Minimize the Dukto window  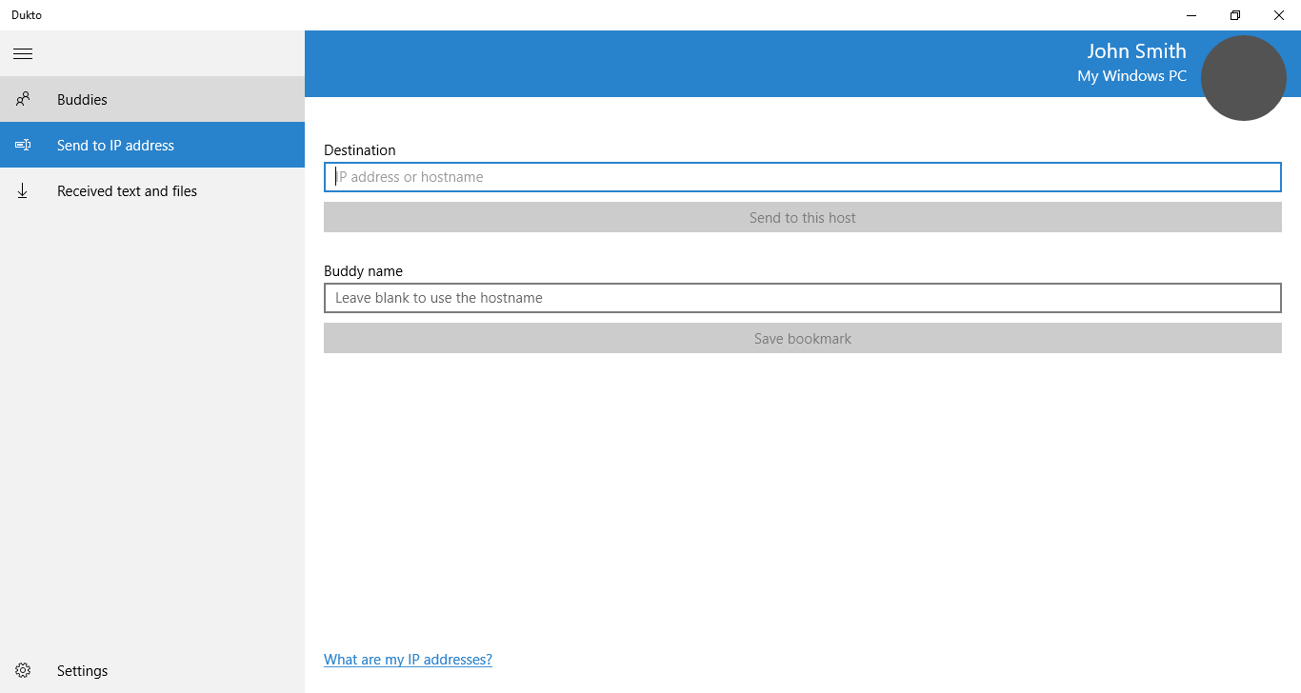1191,15
